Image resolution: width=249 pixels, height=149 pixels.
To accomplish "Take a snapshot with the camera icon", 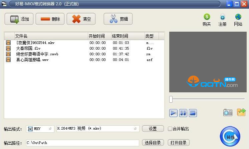I will [228, 113].
